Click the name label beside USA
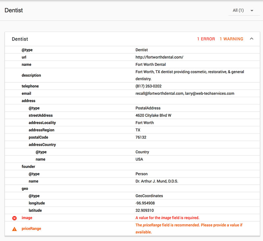Image resolution: width=263 pixels, height=241 pixels. pyautogui.click(x=40, y=159)
